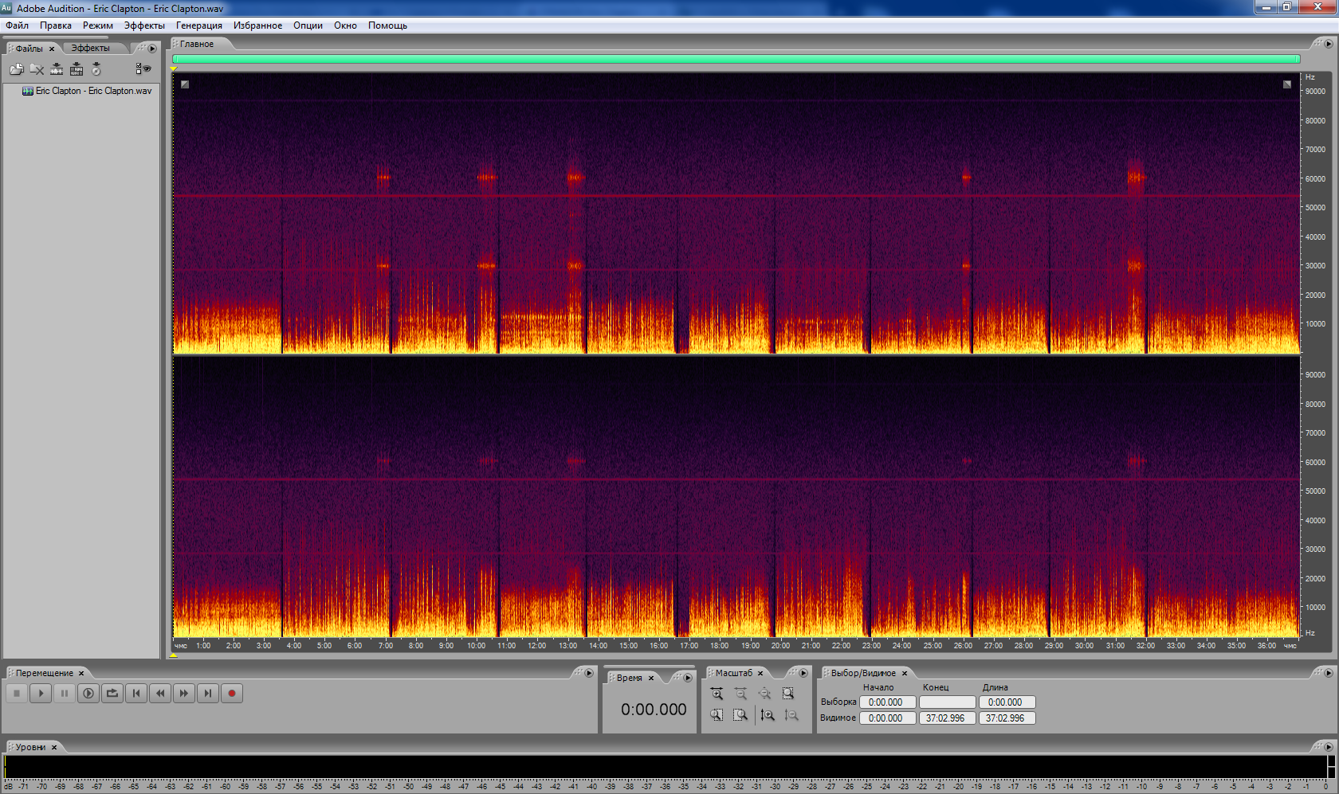Open Выбор/Видимое panel options flyout arrow
The image size is (1339, 794).
coord(1329,673)
